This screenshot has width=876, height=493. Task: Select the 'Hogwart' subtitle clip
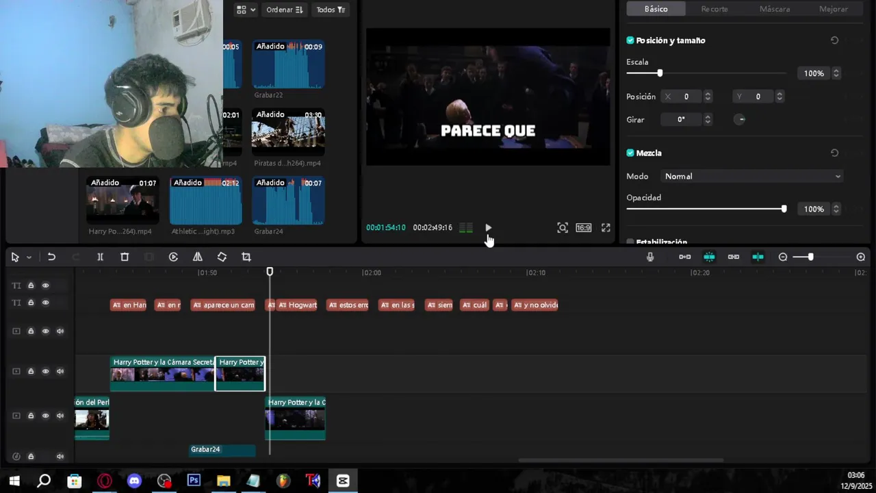coord(297,305)
